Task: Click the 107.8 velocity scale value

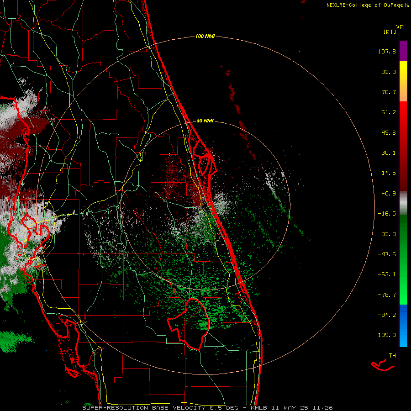Action: (387, 51)
